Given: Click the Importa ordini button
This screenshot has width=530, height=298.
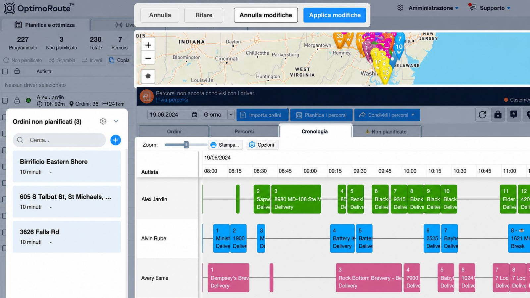Looking at the screenshot, I should click(x=262, y=115).
